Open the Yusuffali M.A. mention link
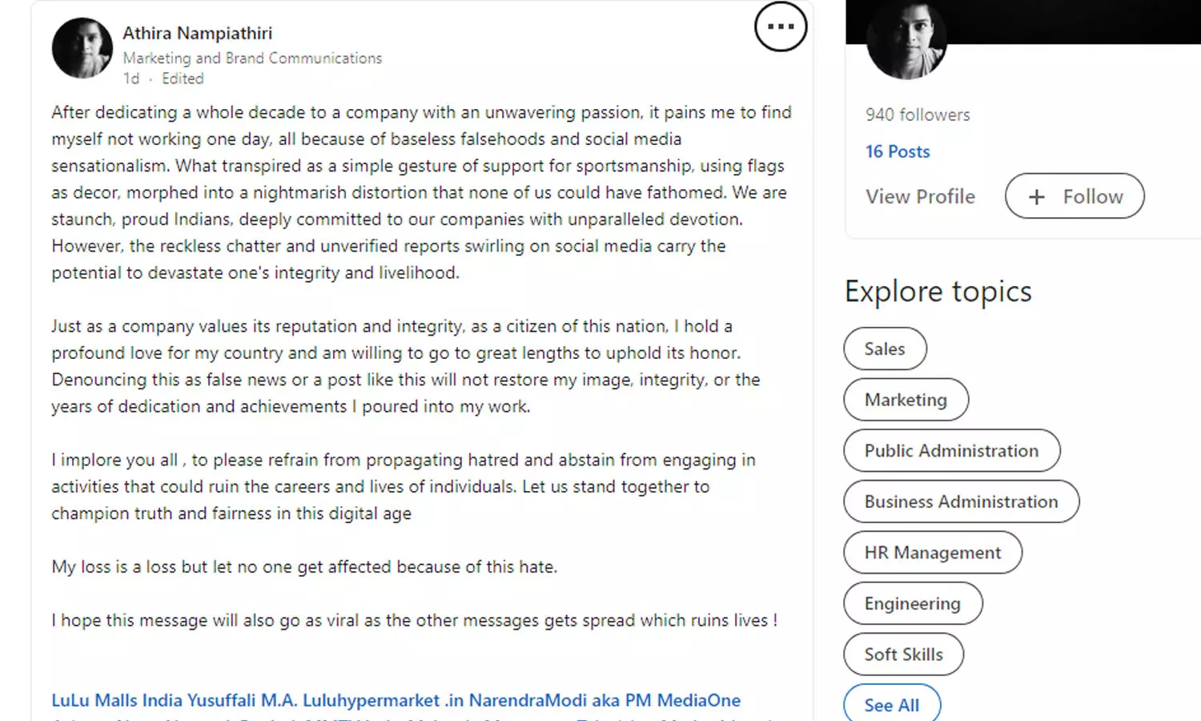The image size is (1201, 721). [242, 700]
